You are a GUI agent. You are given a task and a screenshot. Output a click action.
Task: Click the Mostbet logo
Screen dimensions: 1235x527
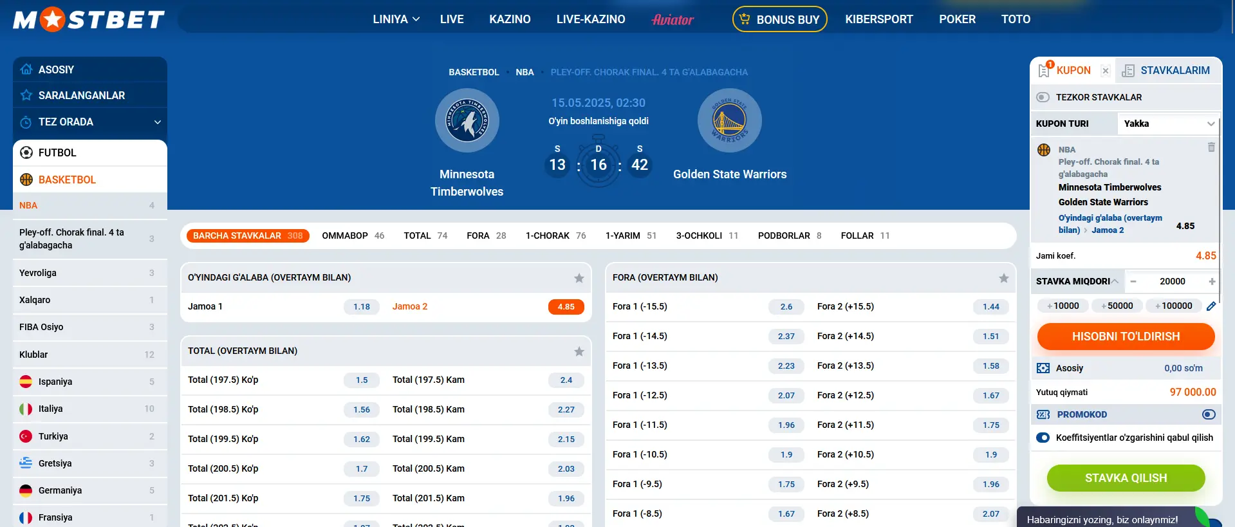tap(89, 19)
